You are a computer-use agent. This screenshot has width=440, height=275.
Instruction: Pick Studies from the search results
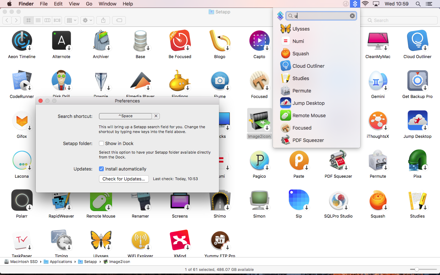[317, 78]
